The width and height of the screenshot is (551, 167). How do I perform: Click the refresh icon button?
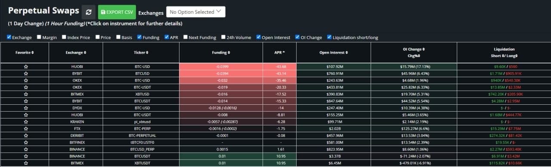[89, 12]
